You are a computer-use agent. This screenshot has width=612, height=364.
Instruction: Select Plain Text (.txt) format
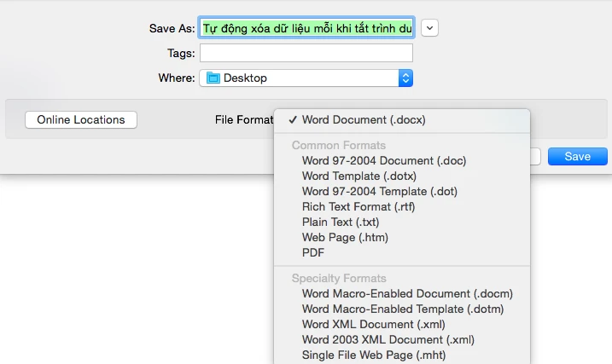point(402,222)
